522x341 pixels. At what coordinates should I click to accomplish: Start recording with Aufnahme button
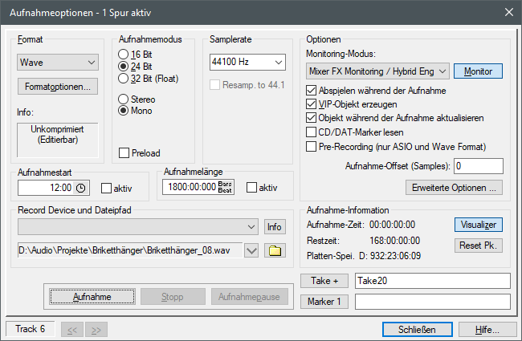[x=92, y=296]
